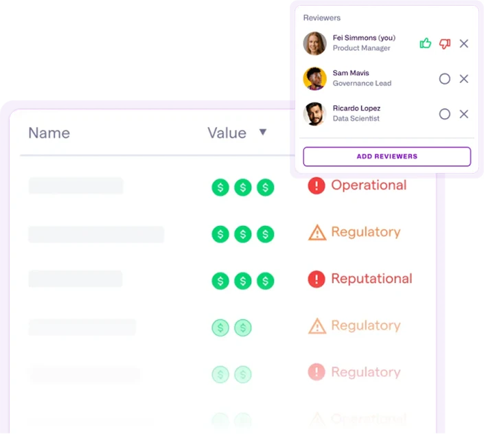484x434 pixels.
Task: Select Ricardo Lopez review status circle
Action: click(x=444, y=114)
